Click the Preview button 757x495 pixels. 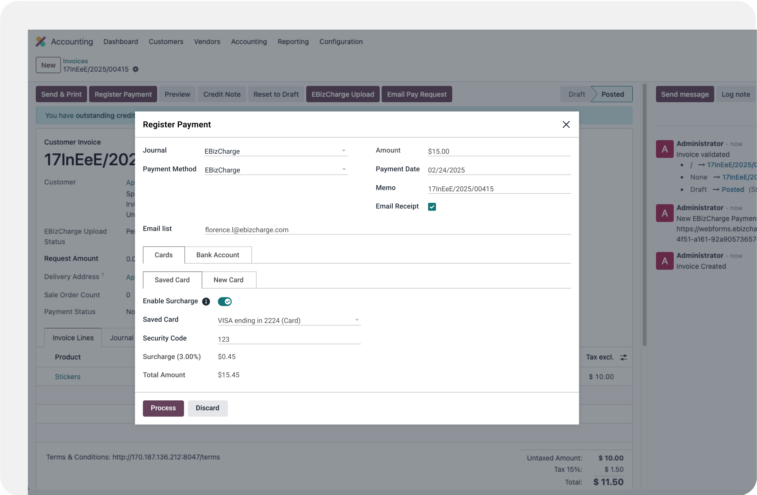coord(177,94)
